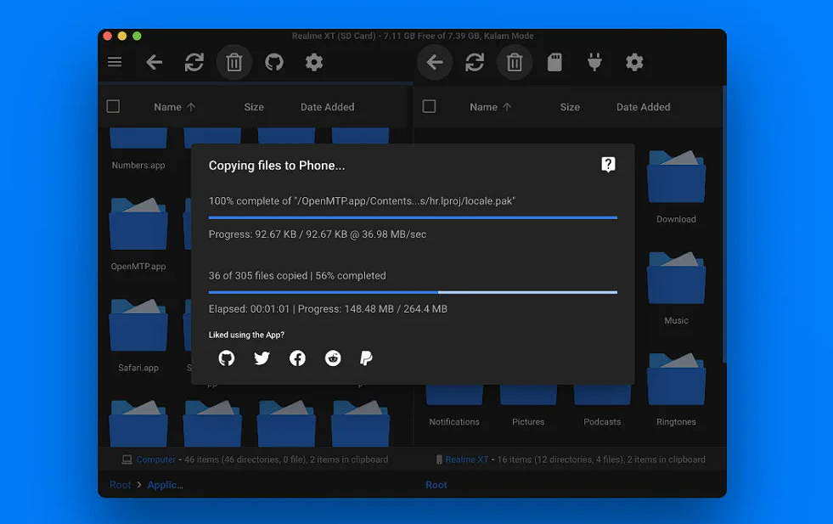Viewport: 833px width, 524px height.
Task: Click the phone icon in right status bar
Action: tap(439, 459)
